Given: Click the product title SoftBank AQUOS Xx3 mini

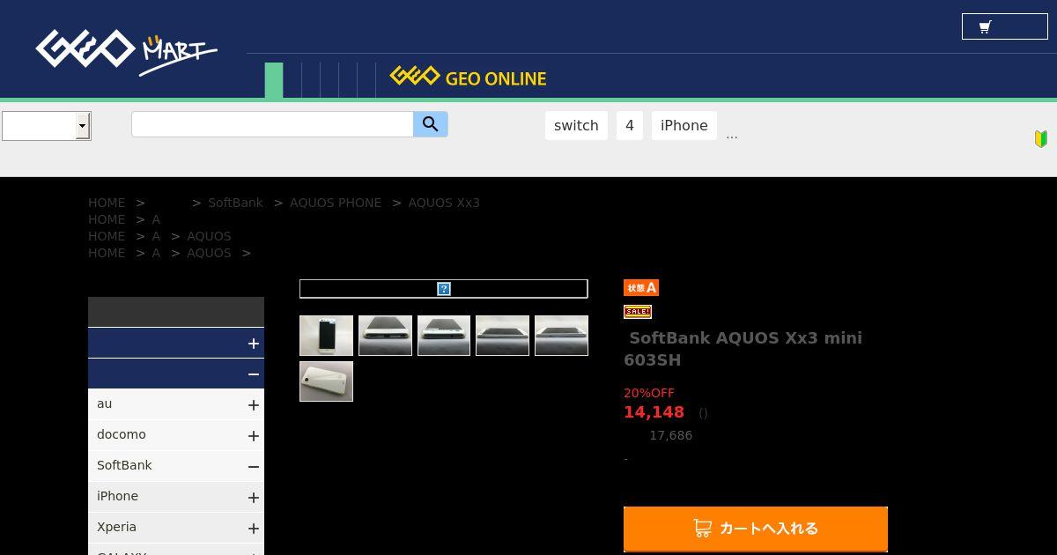Looking at the screenshot, I should click(745, 349).
